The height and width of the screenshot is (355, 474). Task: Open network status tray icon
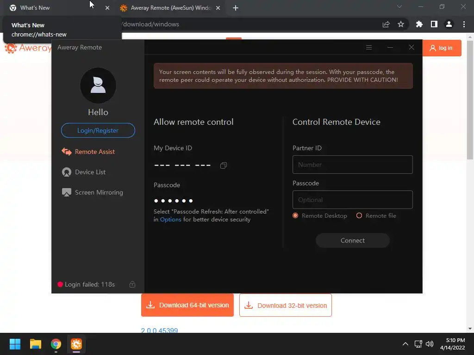tap(418, 344)
